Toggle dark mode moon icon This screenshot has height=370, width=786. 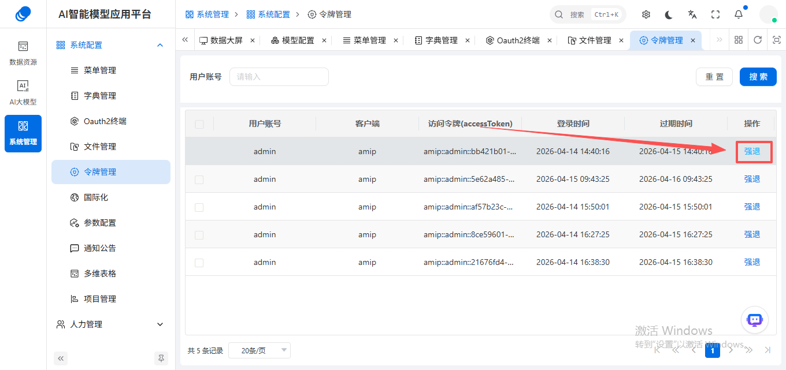pyautogui.click(x=669, y=14)
